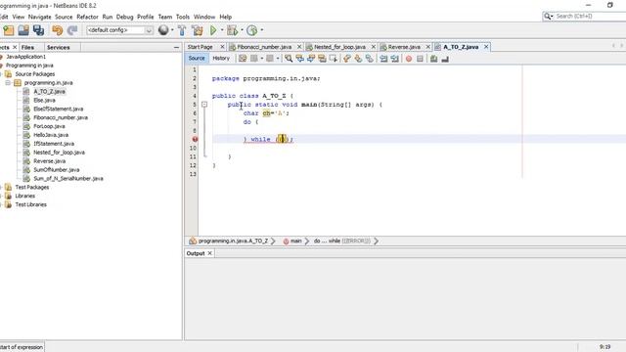Viewport: 626px width, 352px height.
Task: Click the Build Project hammer icon
Action: pyautogui.click(x=182, y=30)
